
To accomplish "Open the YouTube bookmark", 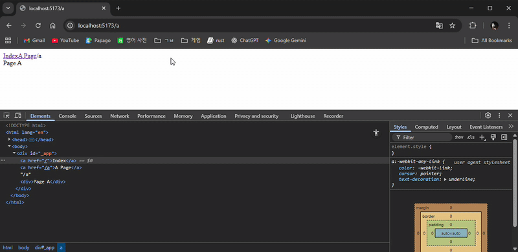I will click(x=65, y=40).
